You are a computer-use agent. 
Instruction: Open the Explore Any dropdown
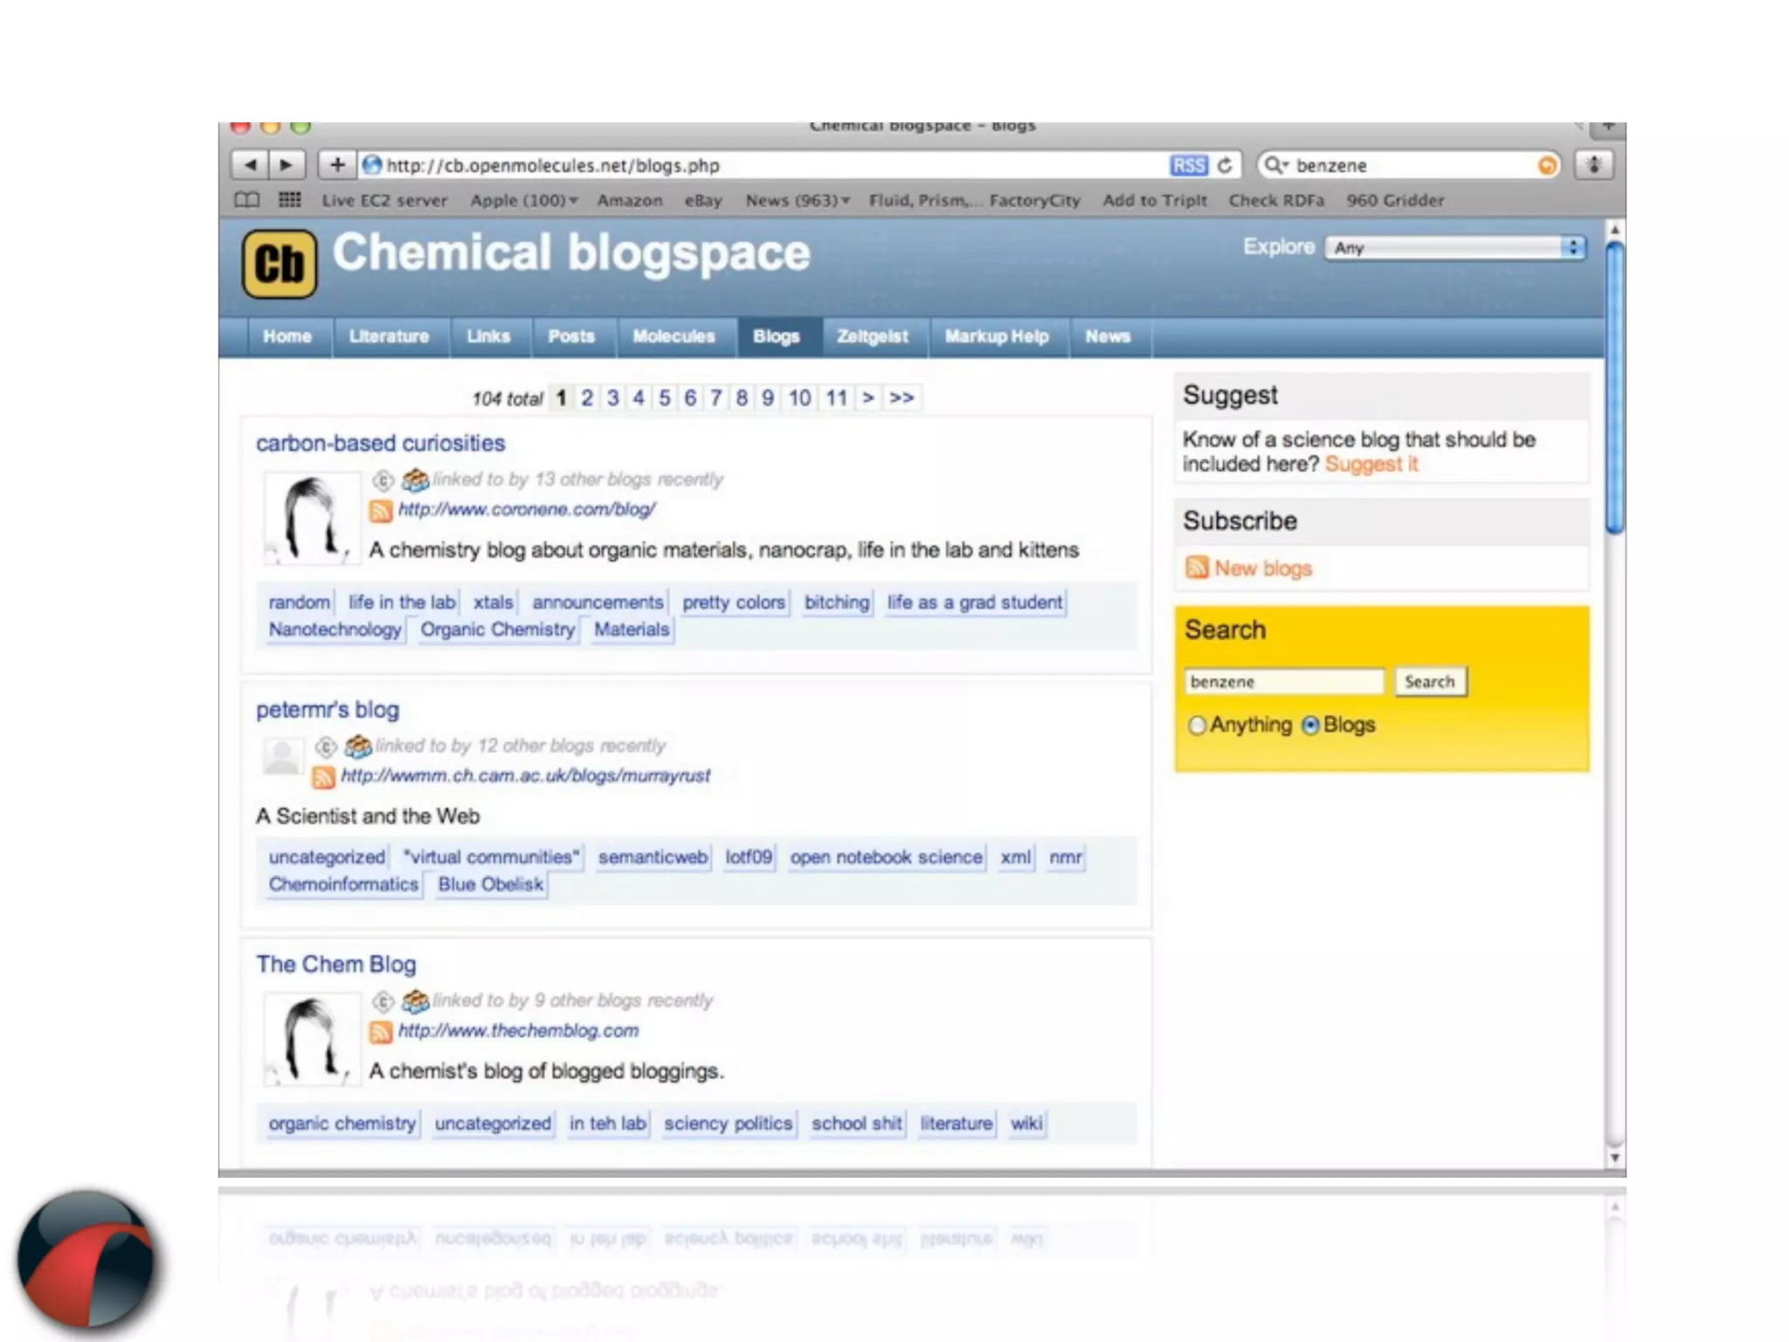(x=1454, y=248)
